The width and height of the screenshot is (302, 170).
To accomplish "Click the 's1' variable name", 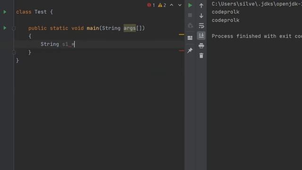I will (65, 44).
